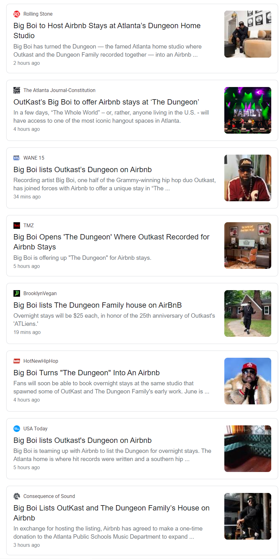
Task: Click the TMZ source icon
Action: [17, 225]
